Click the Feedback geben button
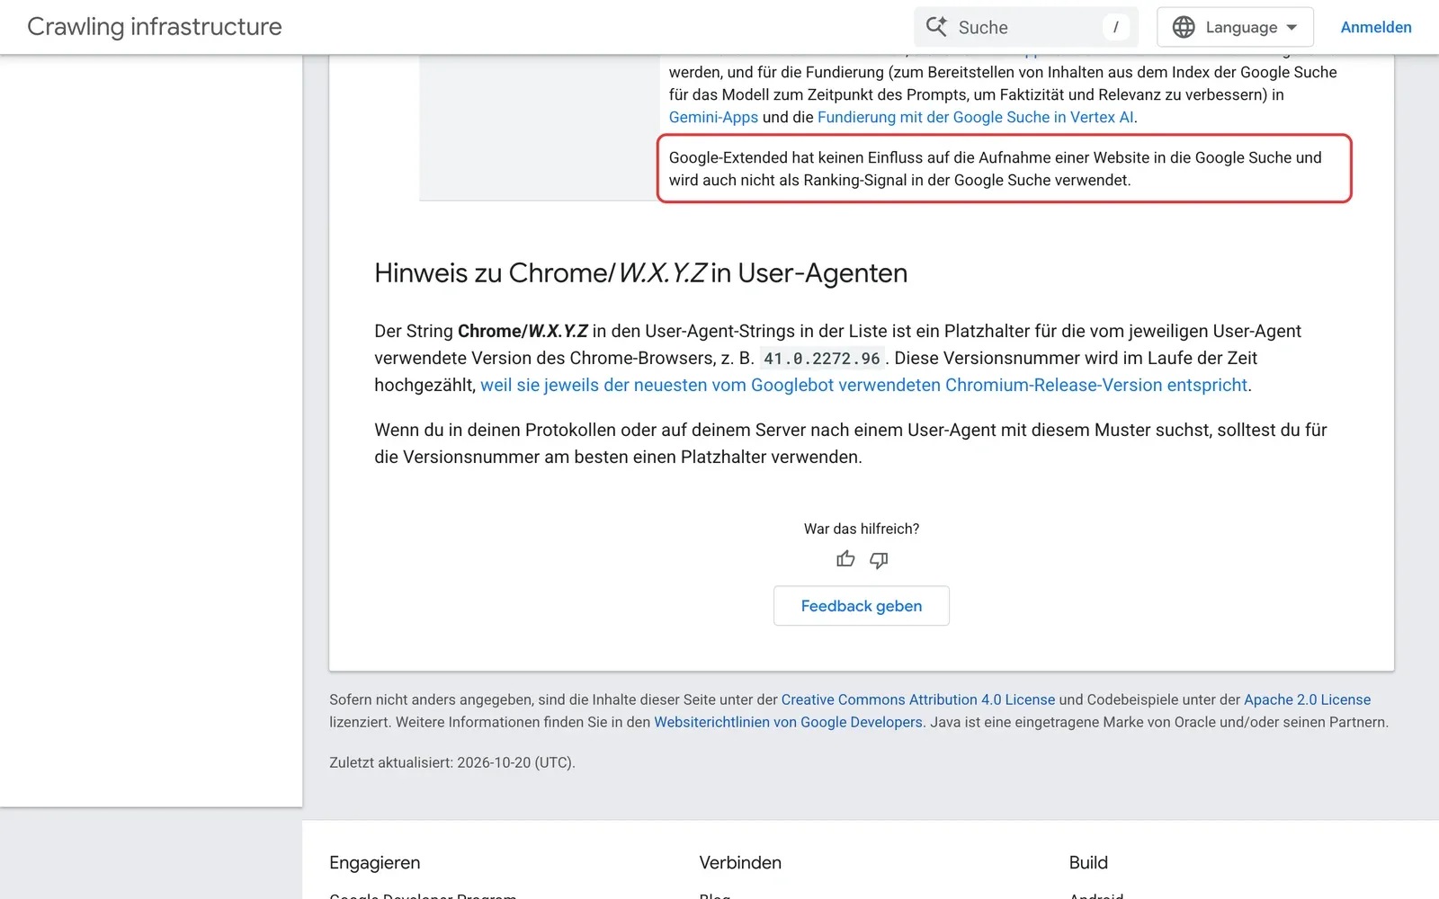The height and width of the screenshot is (899, 1439). point(862,606)
